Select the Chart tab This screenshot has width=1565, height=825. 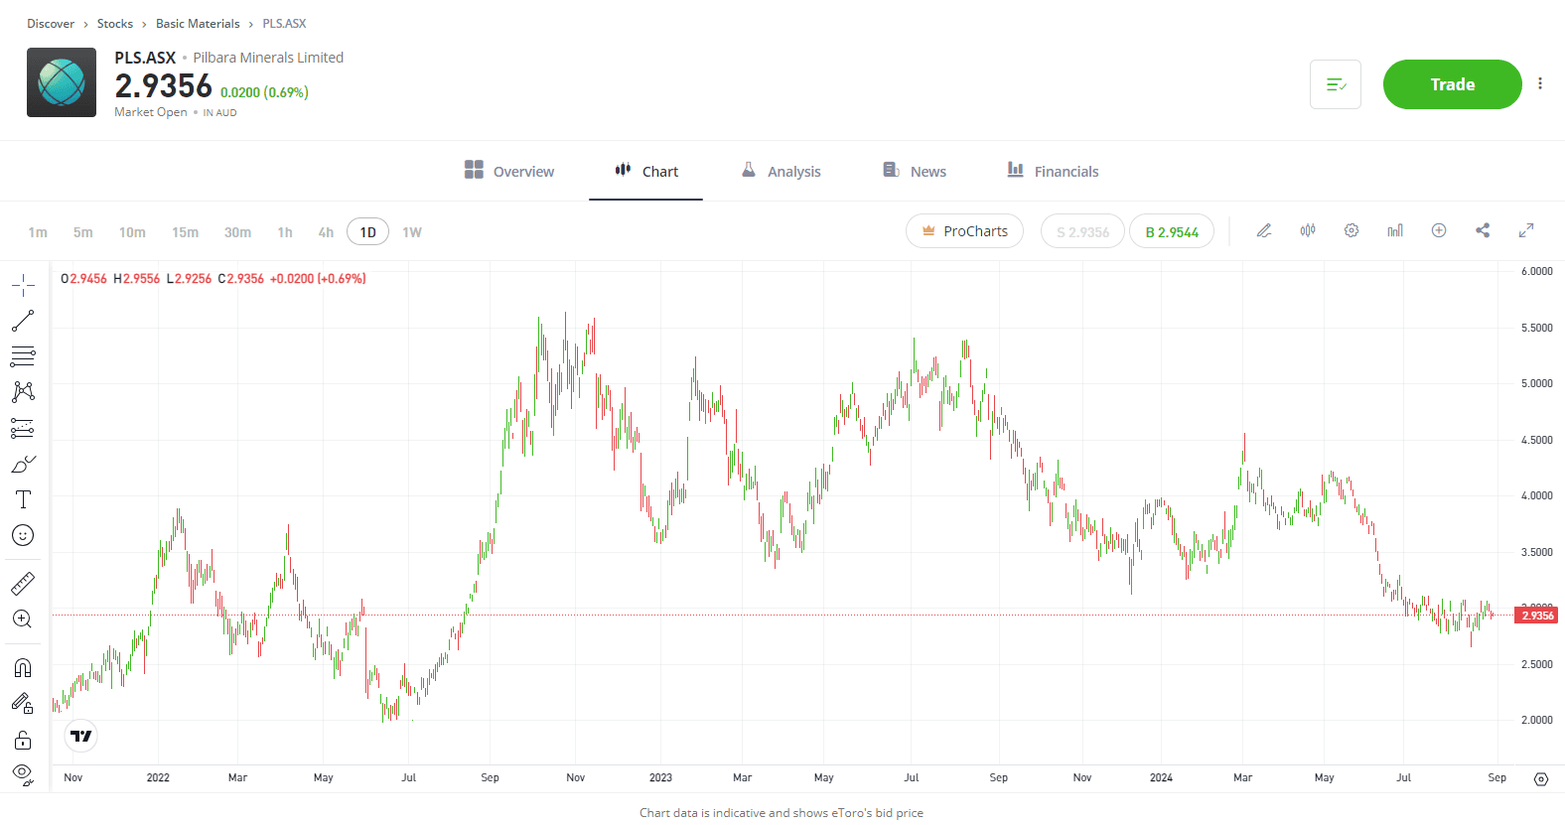point(646,171)
